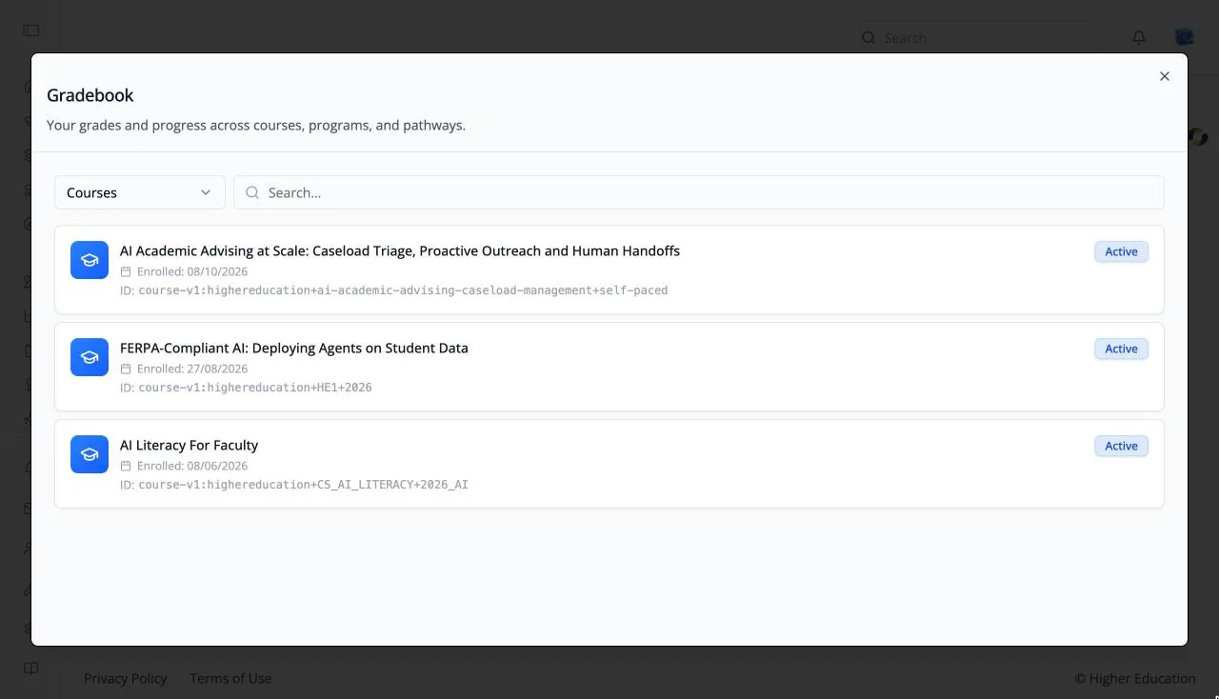Close the Gradebook dialog
Screen dimensions: 1219x699
point(1164,76)
